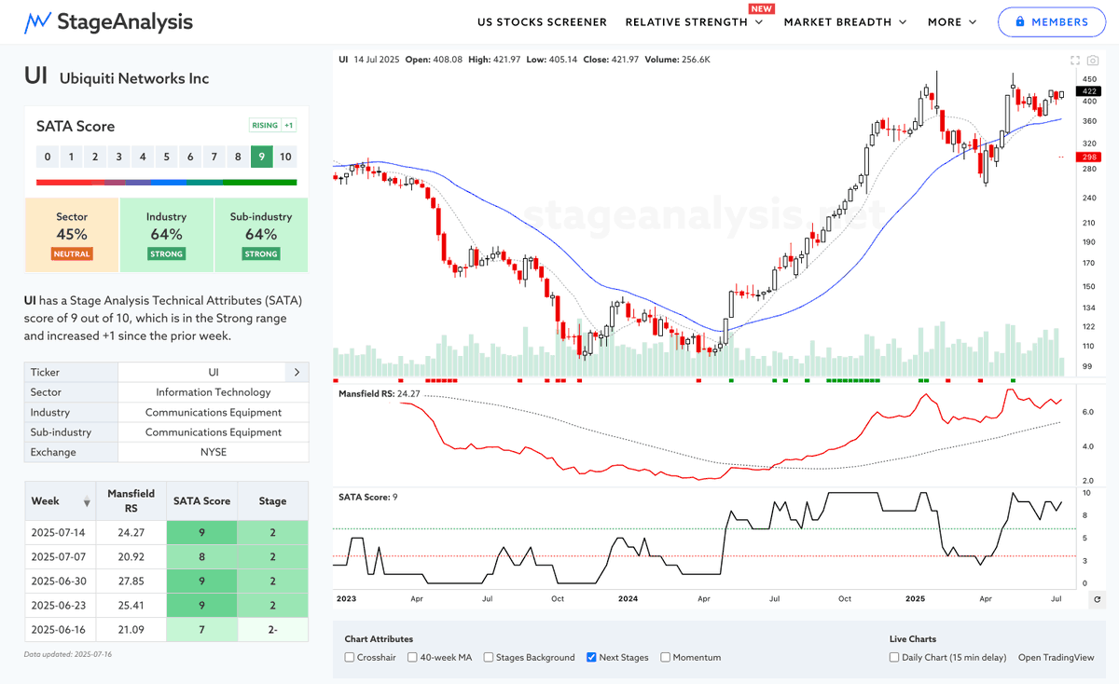
Task: Expand the More menu
Action: pos(952,21)
